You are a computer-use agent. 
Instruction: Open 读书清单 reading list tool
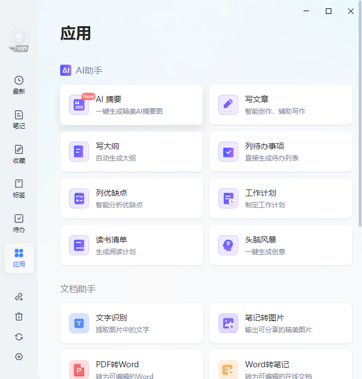pos(131,245)
